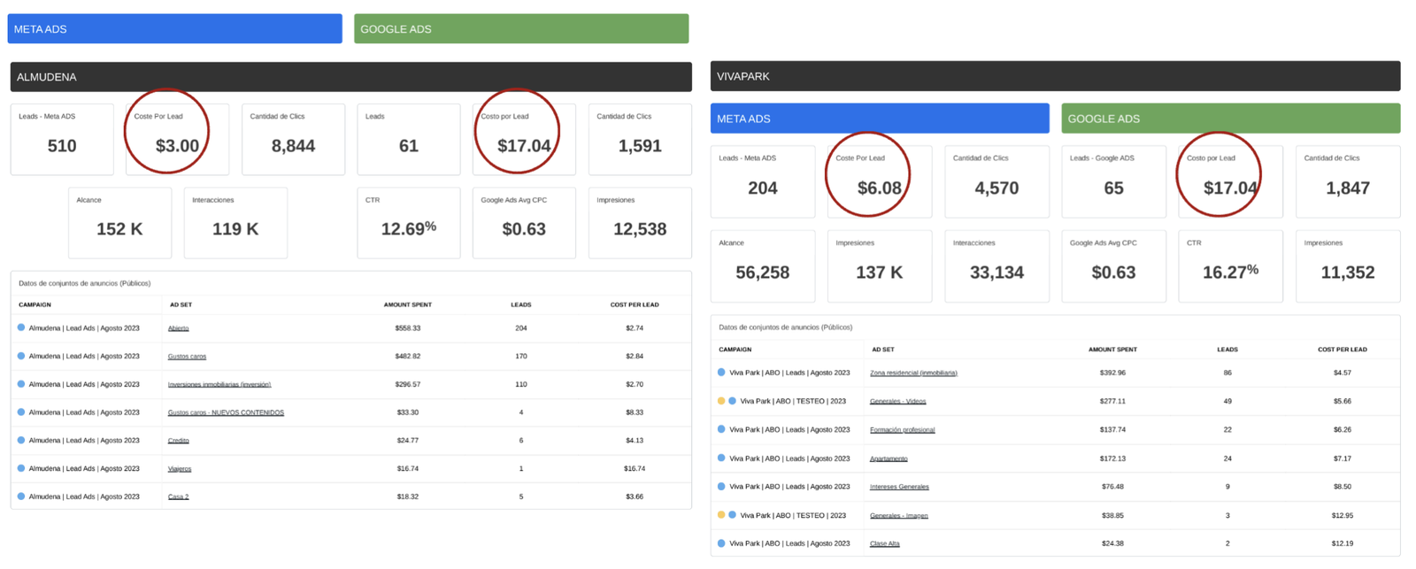Select the Coste Por Lead value $3.00
The width and height of the screenshot is (1416, 569).
(177, 146)
